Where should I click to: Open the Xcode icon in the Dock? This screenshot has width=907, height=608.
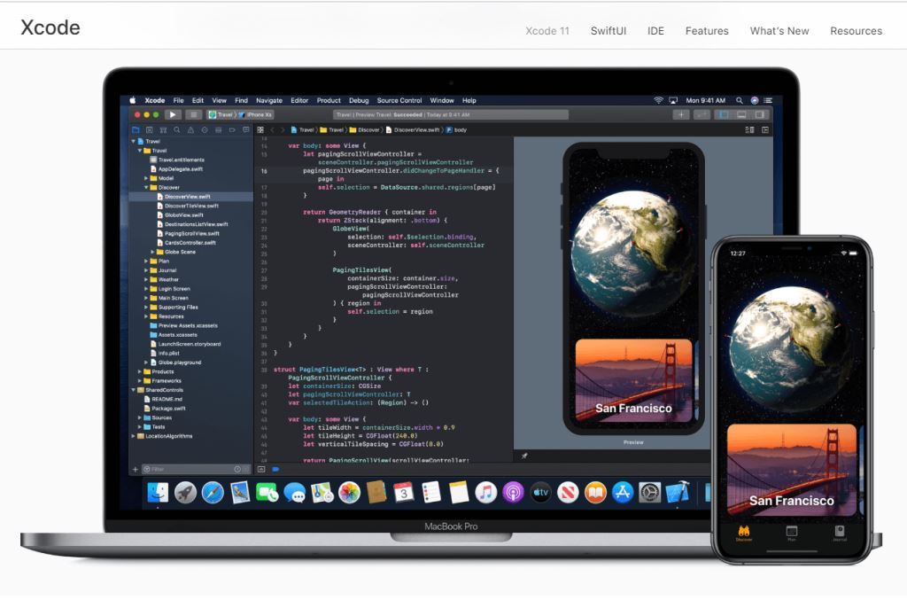[x=678, y=493]
